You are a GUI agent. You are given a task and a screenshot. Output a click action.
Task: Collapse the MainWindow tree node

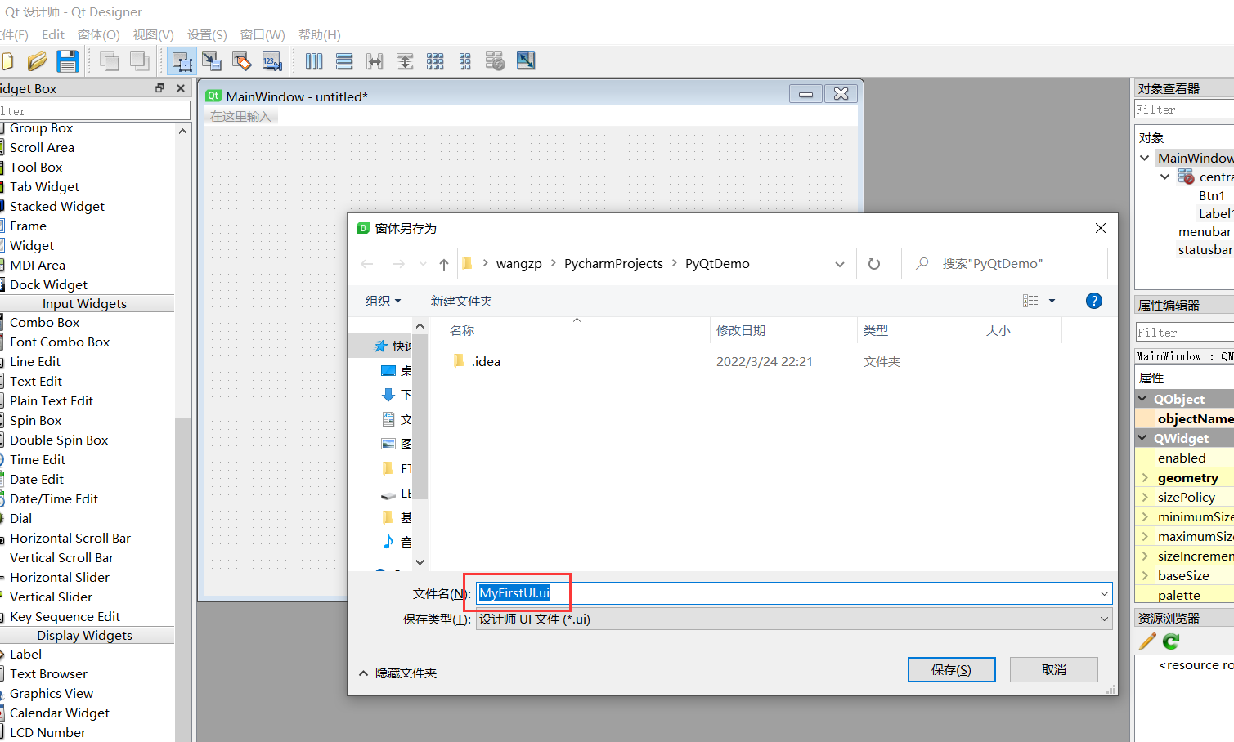pos(1145,158)
